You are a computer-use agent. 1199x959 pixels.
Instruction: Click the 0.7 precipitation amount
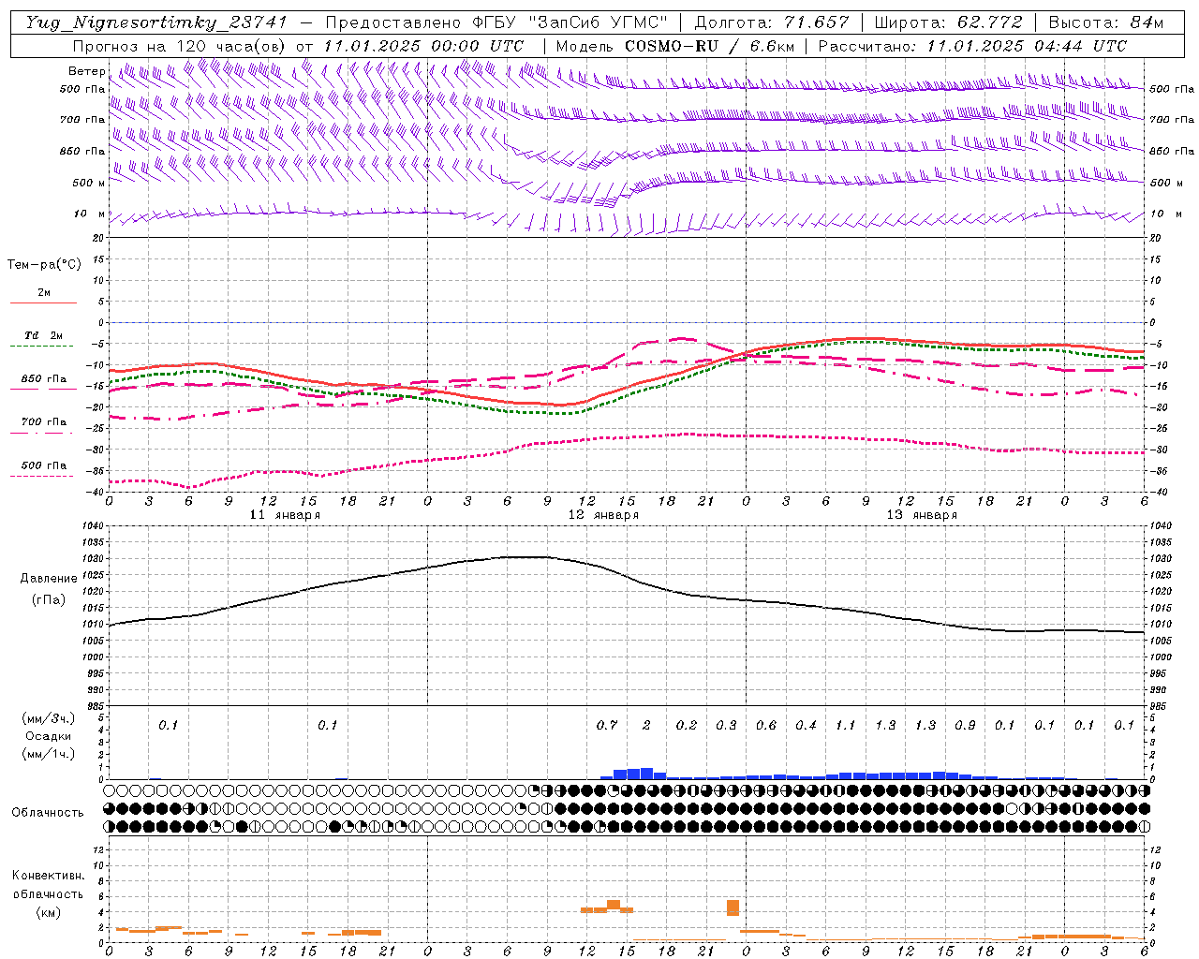(607, 726)
